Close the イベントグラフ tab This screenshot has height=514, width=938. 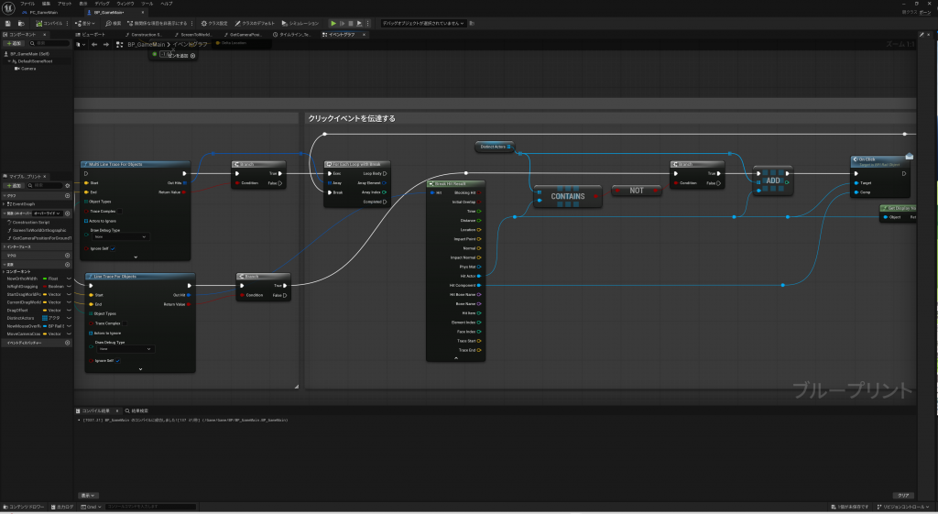click(364, 35)
